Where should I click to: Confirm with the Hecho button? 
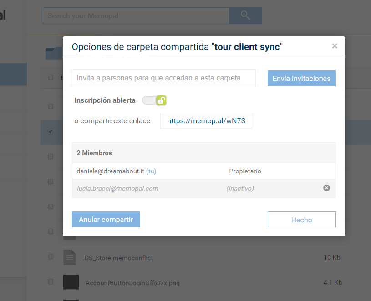pyautogui.click(x=302, y=220)
